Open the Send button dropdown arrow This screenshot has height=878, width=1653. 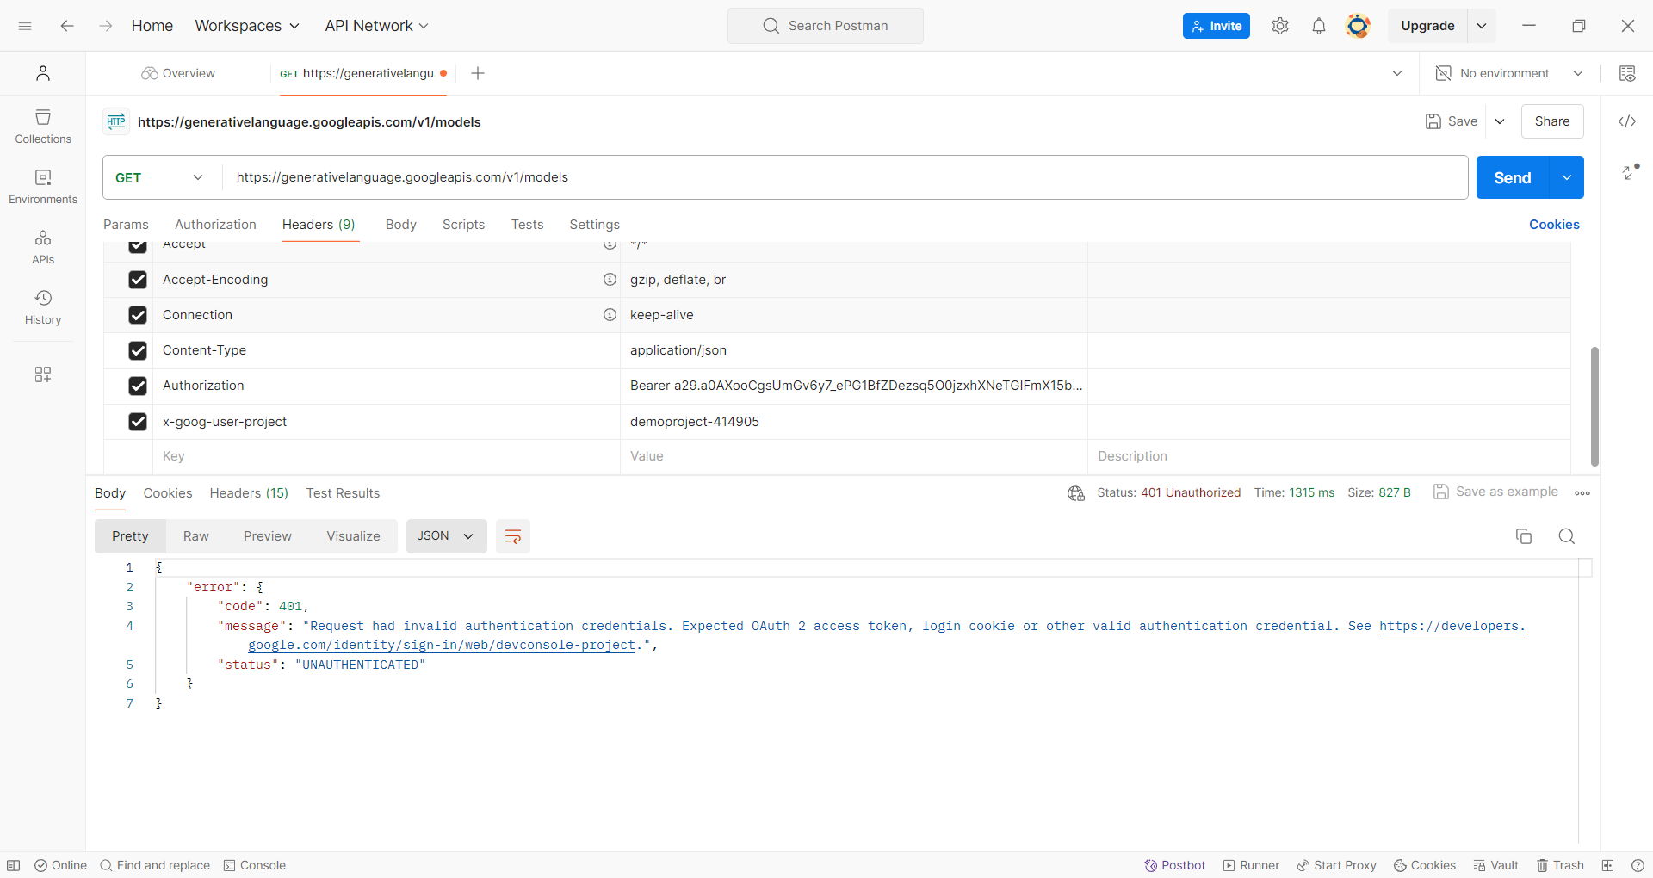[1567, 177]
